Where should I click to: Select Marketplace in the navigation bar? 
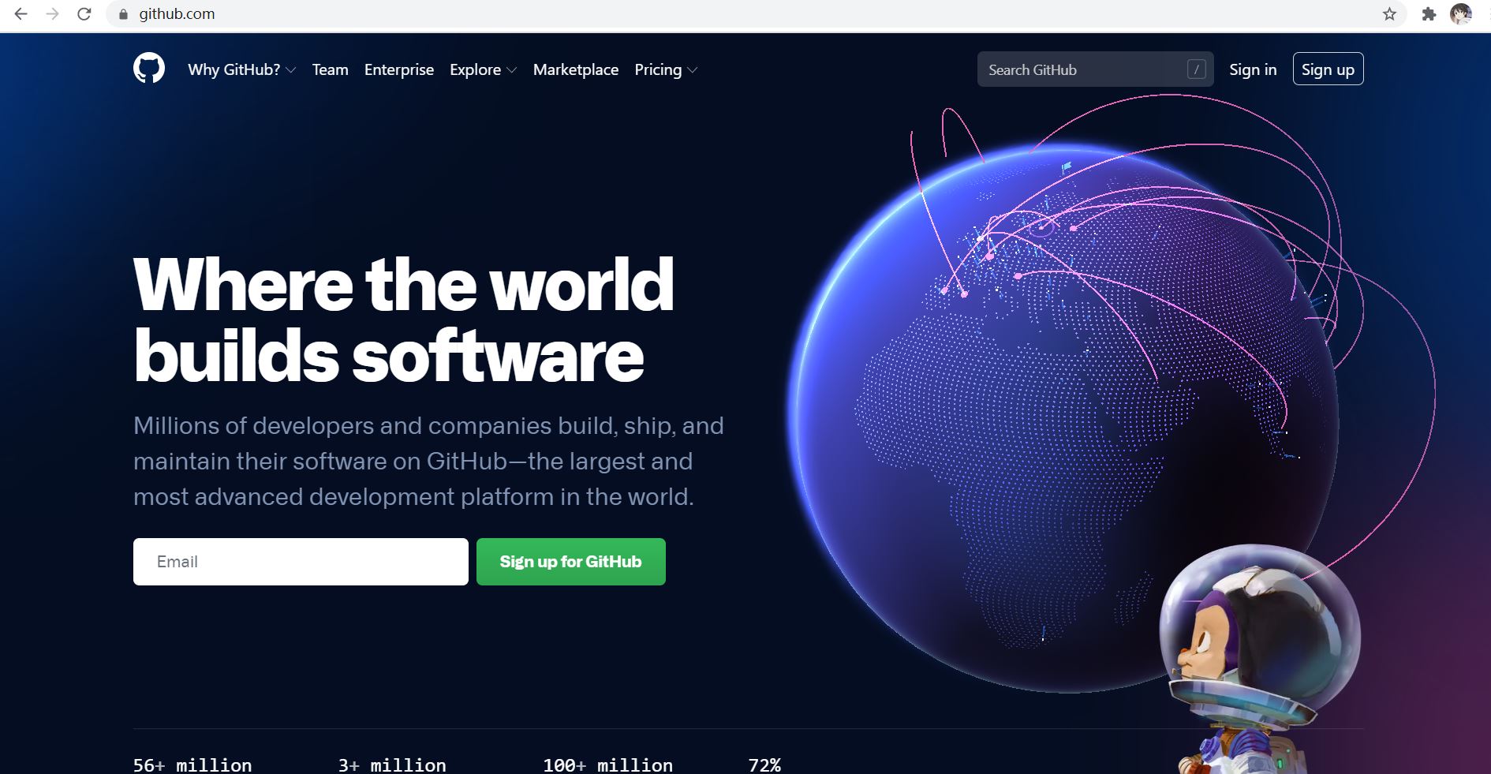pyautogui.click(x=575, y=69)
